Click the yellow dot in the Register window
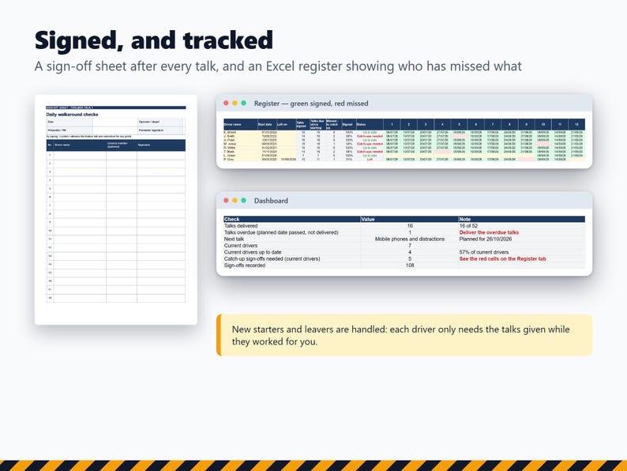Screen dimensions: 627x471 [x=235, y=104]
